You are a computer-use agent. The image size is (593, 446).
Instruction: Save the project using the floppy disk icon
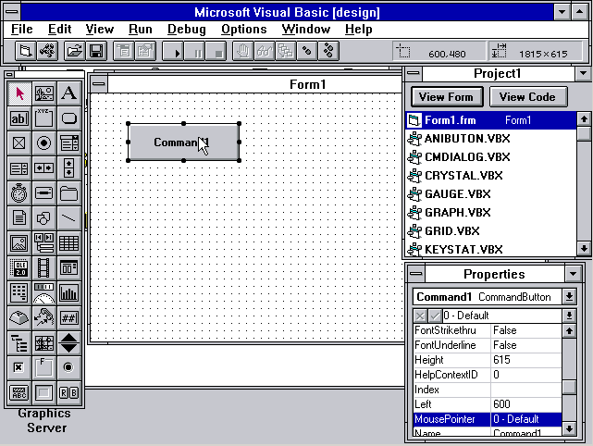[x=96, y=51]
